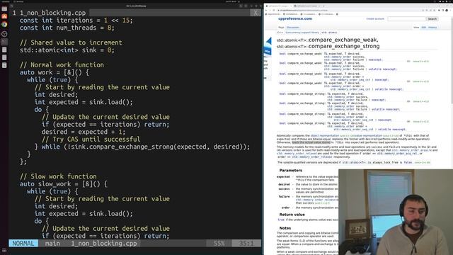Screen dimensions: 453x255
Task: Show Applications grid in the dock
Action: point(4,250)
